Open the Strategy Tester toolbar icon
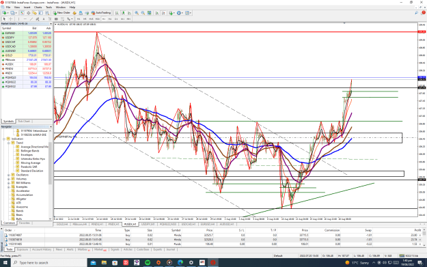The image size is (427, 267). (x=47, y=13)
